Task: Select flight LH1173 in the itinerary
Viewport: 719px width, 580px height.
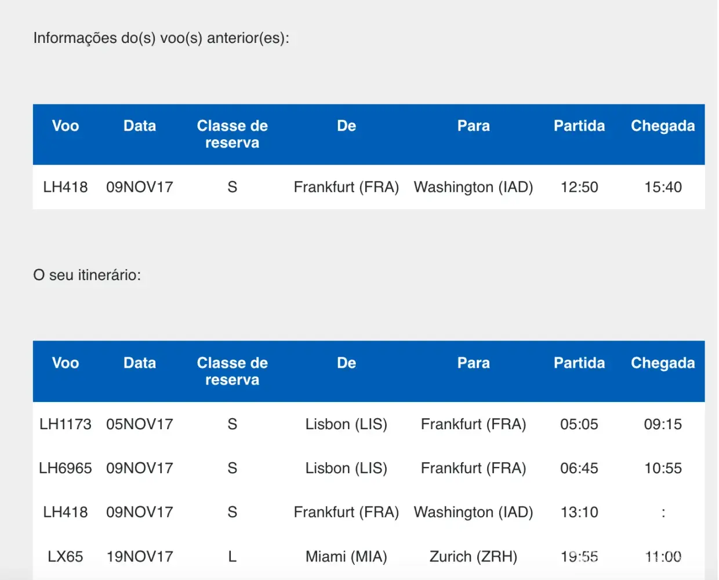Action: pyautogui.click(x=66, y=425)
